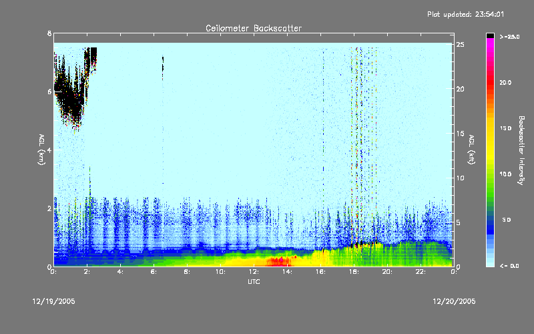The width and height of the screenshot is (534, 334).
Task: Click the short black streak near 6:30 UTC
Action: coord(163,68)
